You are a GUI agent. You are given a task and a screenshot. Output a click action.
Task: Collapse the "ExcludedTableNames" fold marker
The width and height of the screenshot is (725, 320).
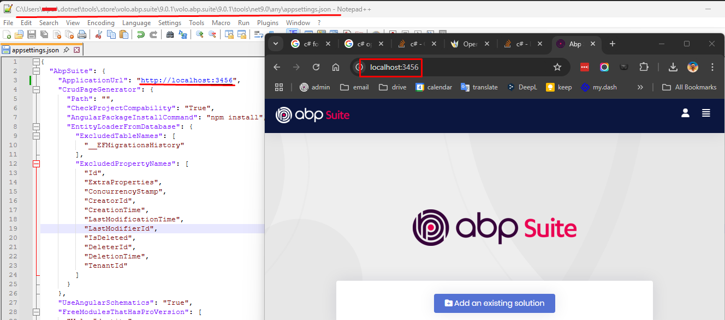[x=36, y=136]
